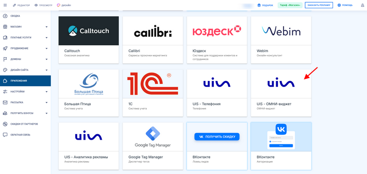Click the Рассылка envelope icon
Viewport: 367px width, 174px height.
pos(5,102)
